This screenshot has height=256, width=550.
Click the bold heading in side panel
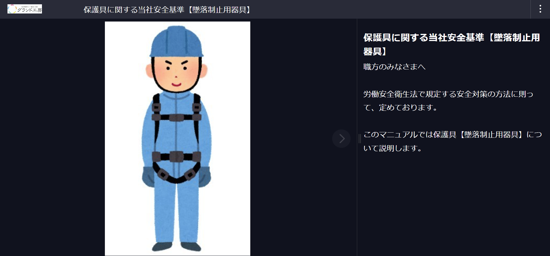[x=451, y=44]
